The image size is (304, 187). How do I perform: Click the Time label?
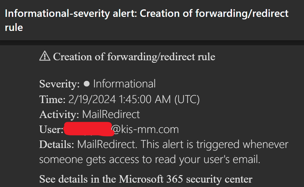click(x=52, y=99)
